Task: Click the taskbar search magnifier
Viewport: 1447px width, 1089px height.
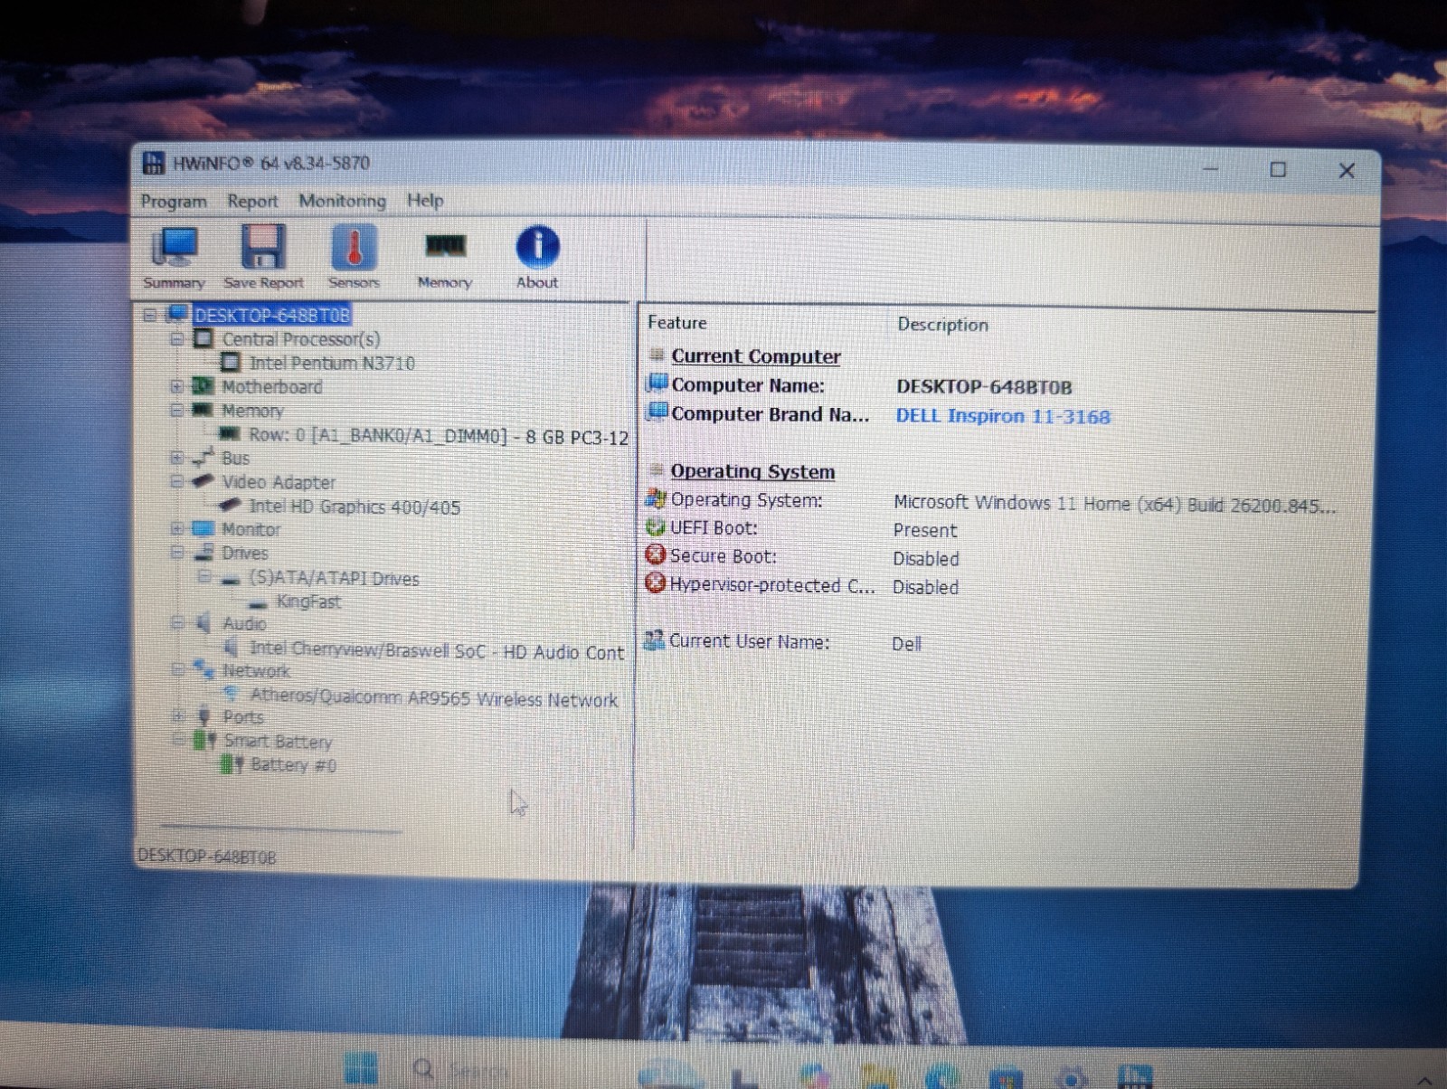Action: tap(422, 1069)
